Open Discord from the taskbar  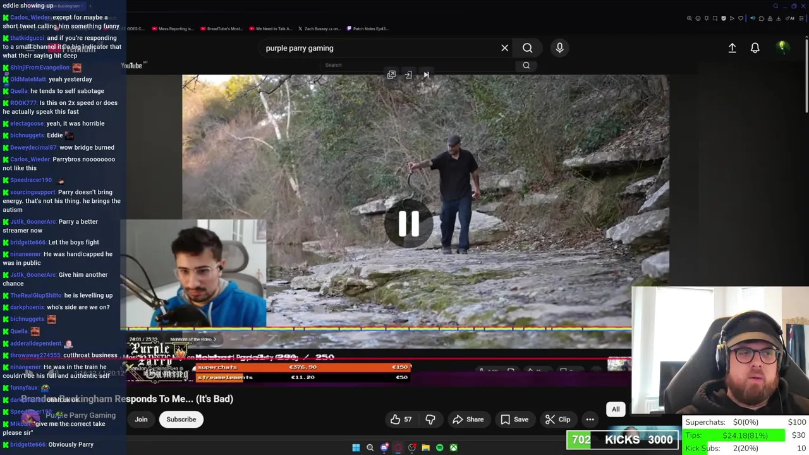click(x=384, y=448)
